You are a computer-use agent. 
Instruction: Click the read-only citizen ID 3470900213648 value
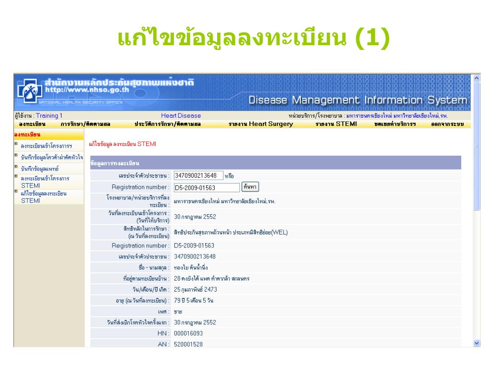coord(195,257)
